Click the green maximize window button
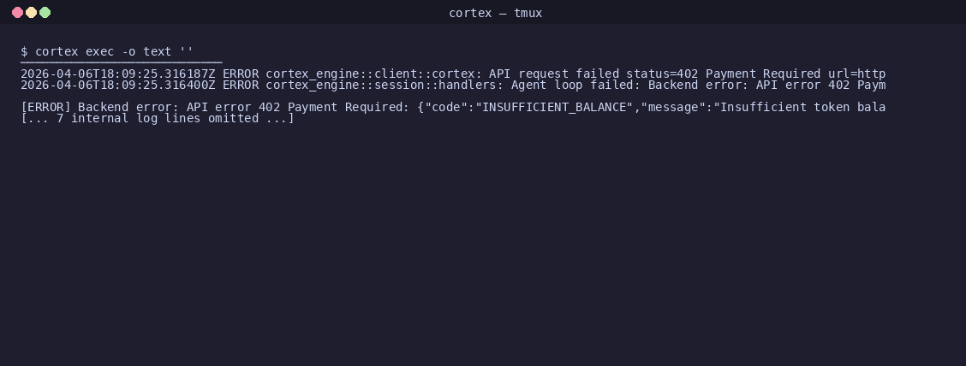966x366 pixels. (x=45, y=12)
